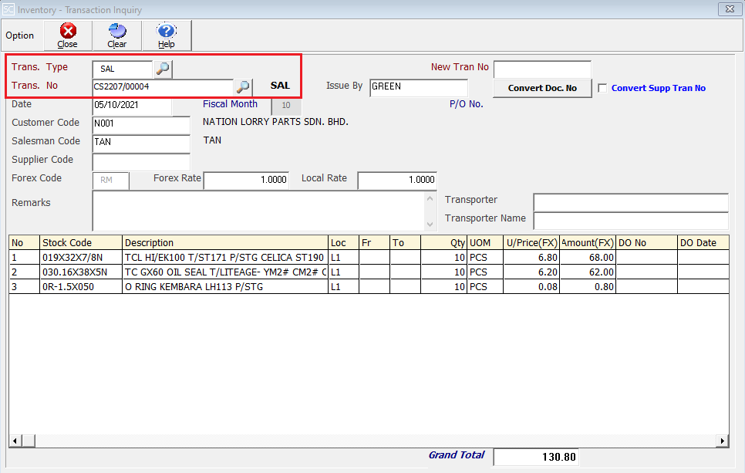Viewport: 745px width, 473px height.
Task: Click the U/Price(FX) column header
Action: 531,242
